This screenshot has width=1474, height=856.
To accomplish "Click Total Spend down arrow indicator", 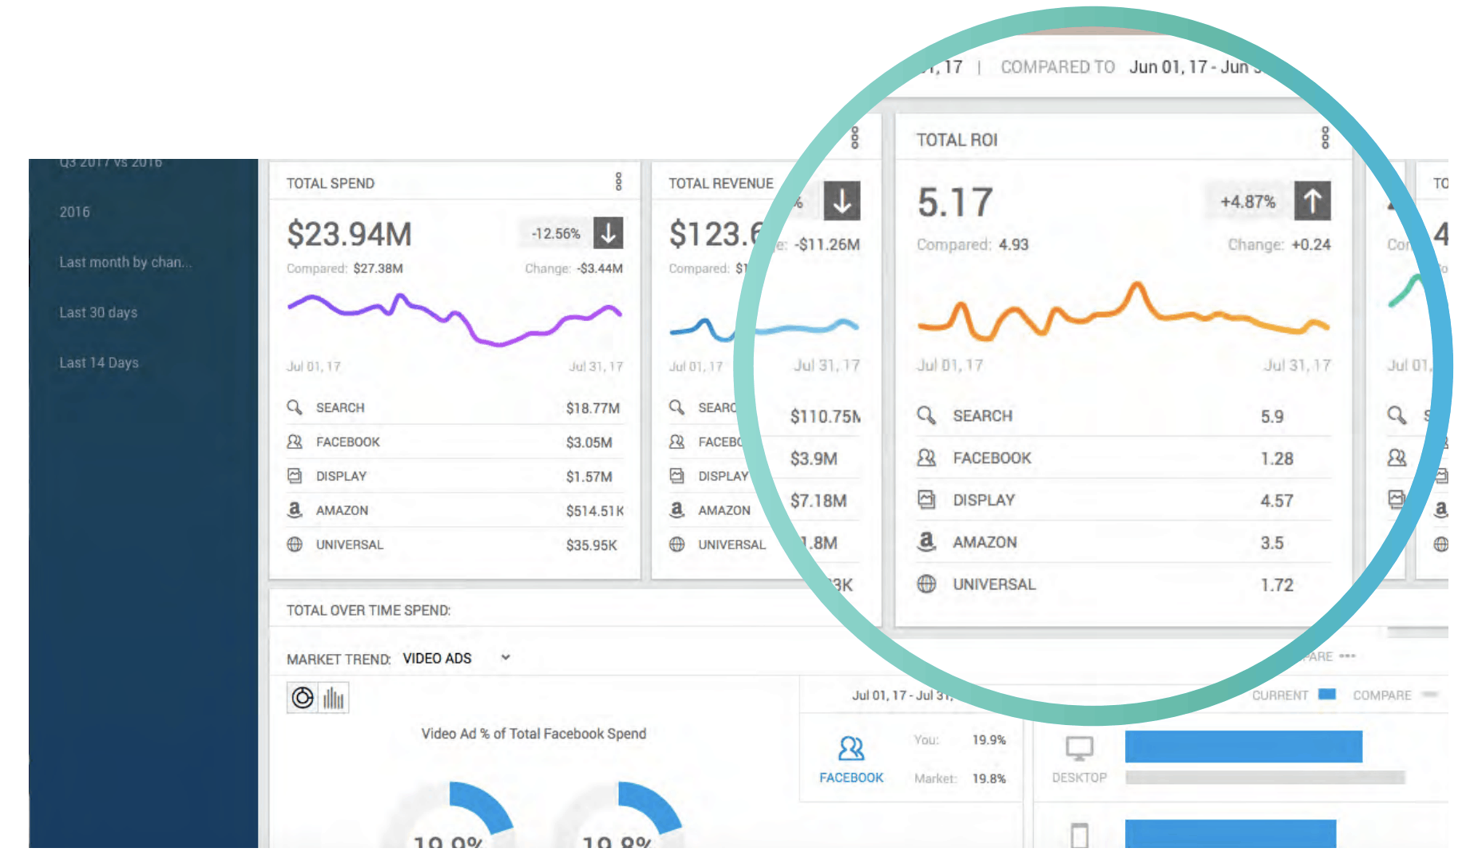I will pyautogui.click(x=608, y=233).
